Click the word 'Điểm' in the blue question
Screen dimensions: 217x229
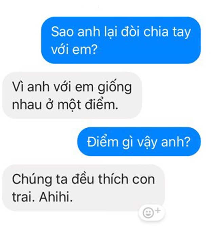coord(103,142)
